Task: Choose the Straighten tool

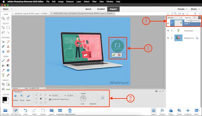Action: [8, 89]
